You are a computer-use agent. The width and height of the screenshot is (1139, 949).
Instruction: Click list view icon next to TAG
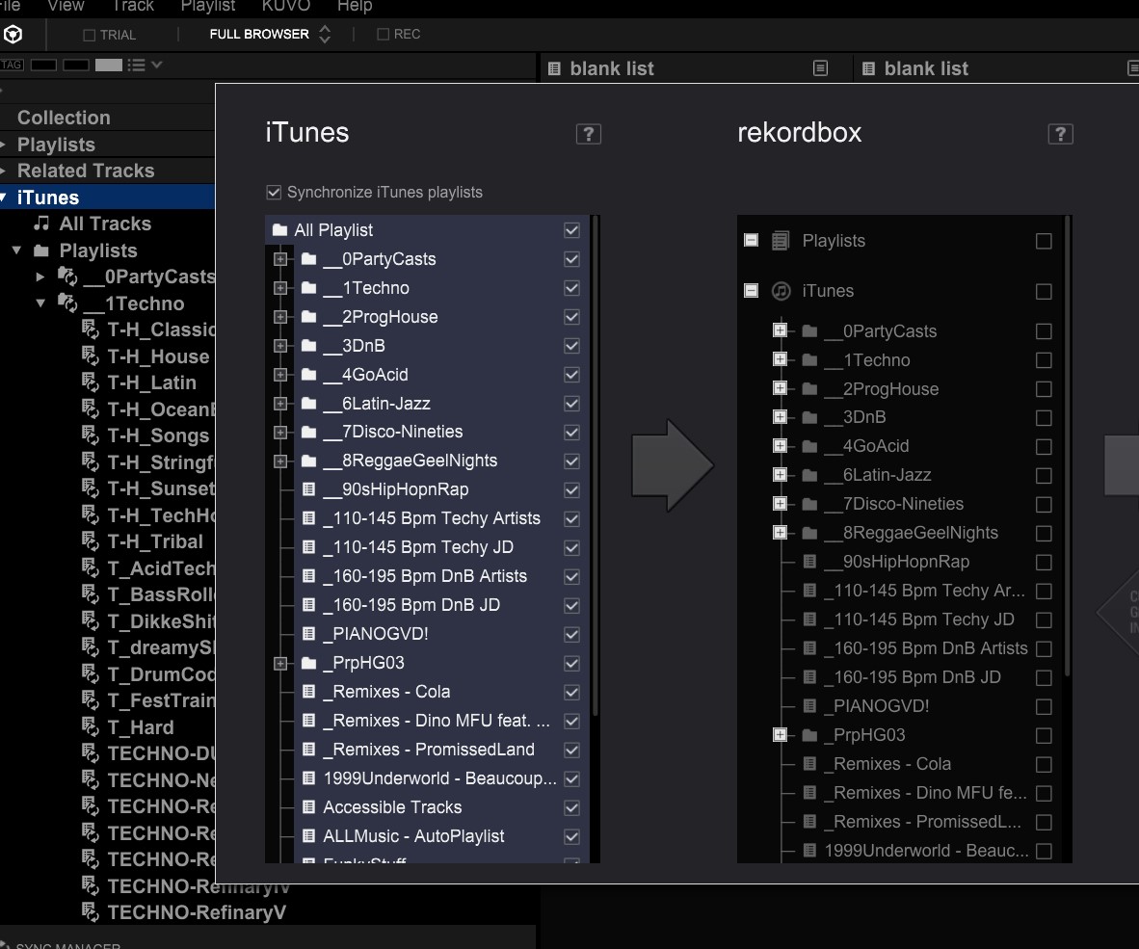click(137, 65)
